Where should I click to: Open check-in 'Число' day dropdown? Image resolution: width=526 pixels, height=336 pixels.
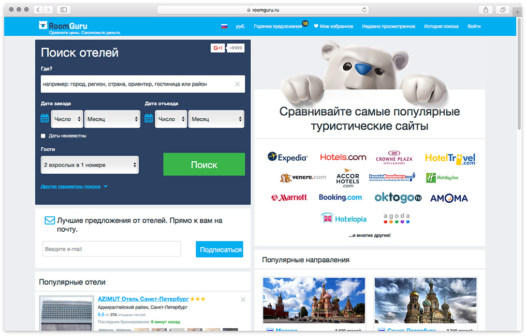pos(67,119)
